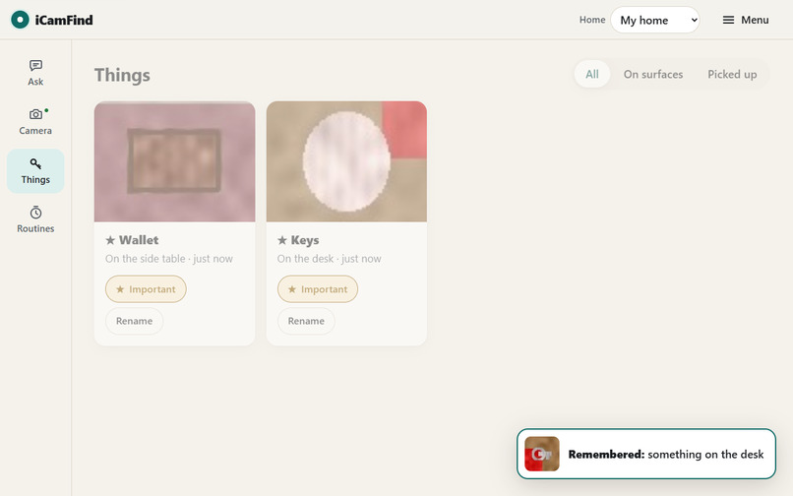
Task: Rename the Wallet item
Action: 134,321
